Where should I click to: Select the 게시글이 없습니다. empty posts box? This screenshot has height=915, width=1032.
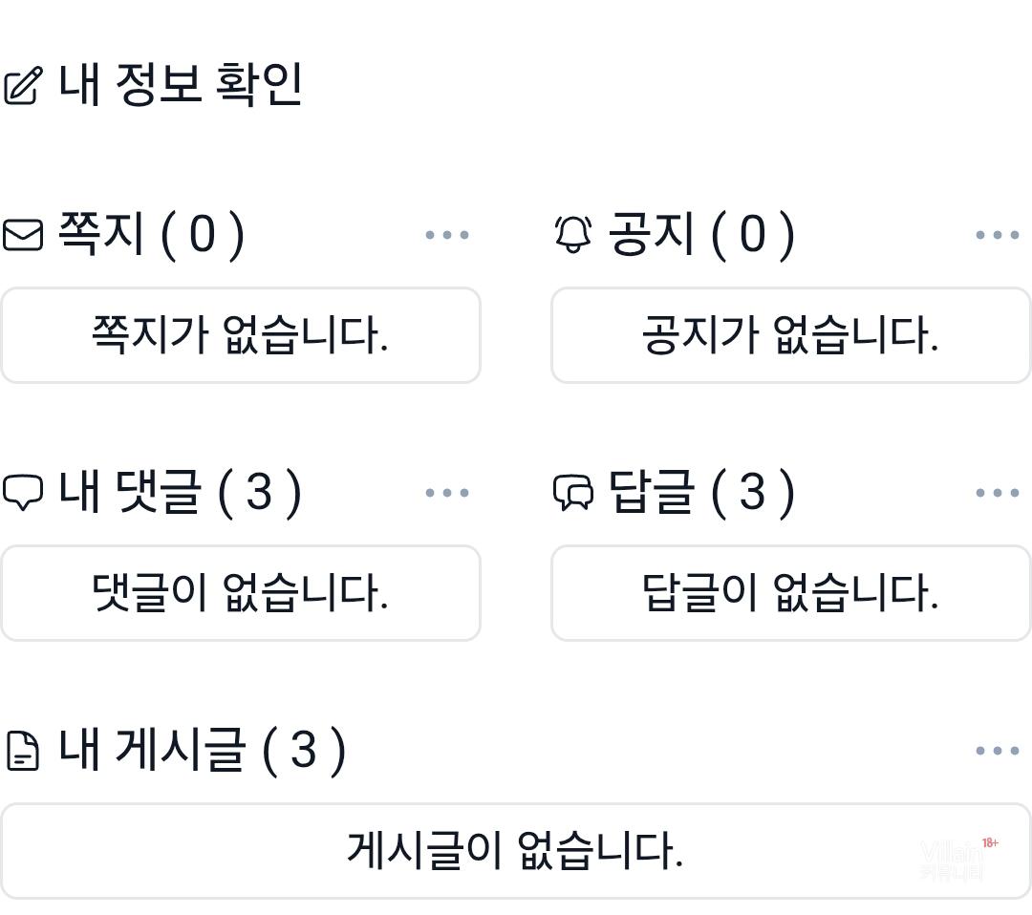(x=515, y=851)
